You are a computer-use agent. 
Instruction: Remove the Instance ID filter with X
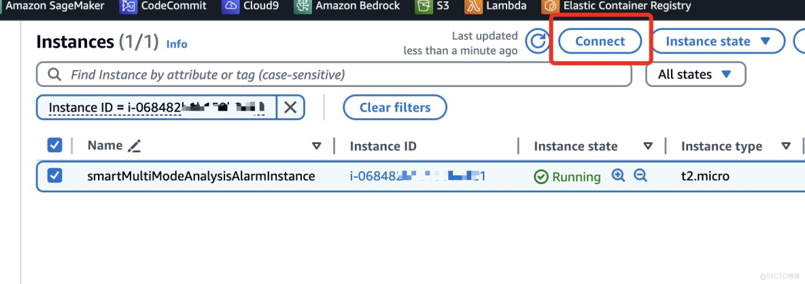coord(290,107)
